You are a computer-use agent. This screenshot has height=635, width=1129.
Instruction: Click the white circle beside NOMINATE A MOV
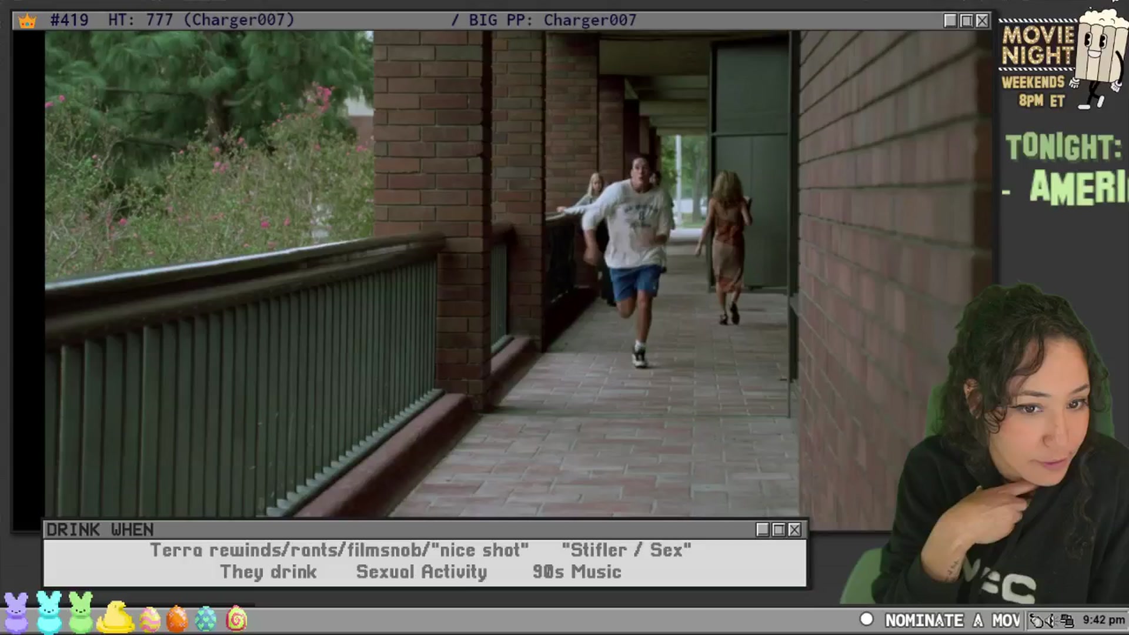(866, 619)
